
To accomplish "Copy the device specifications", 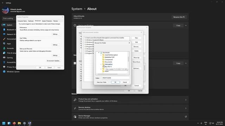I will click(x=178, y=26).
